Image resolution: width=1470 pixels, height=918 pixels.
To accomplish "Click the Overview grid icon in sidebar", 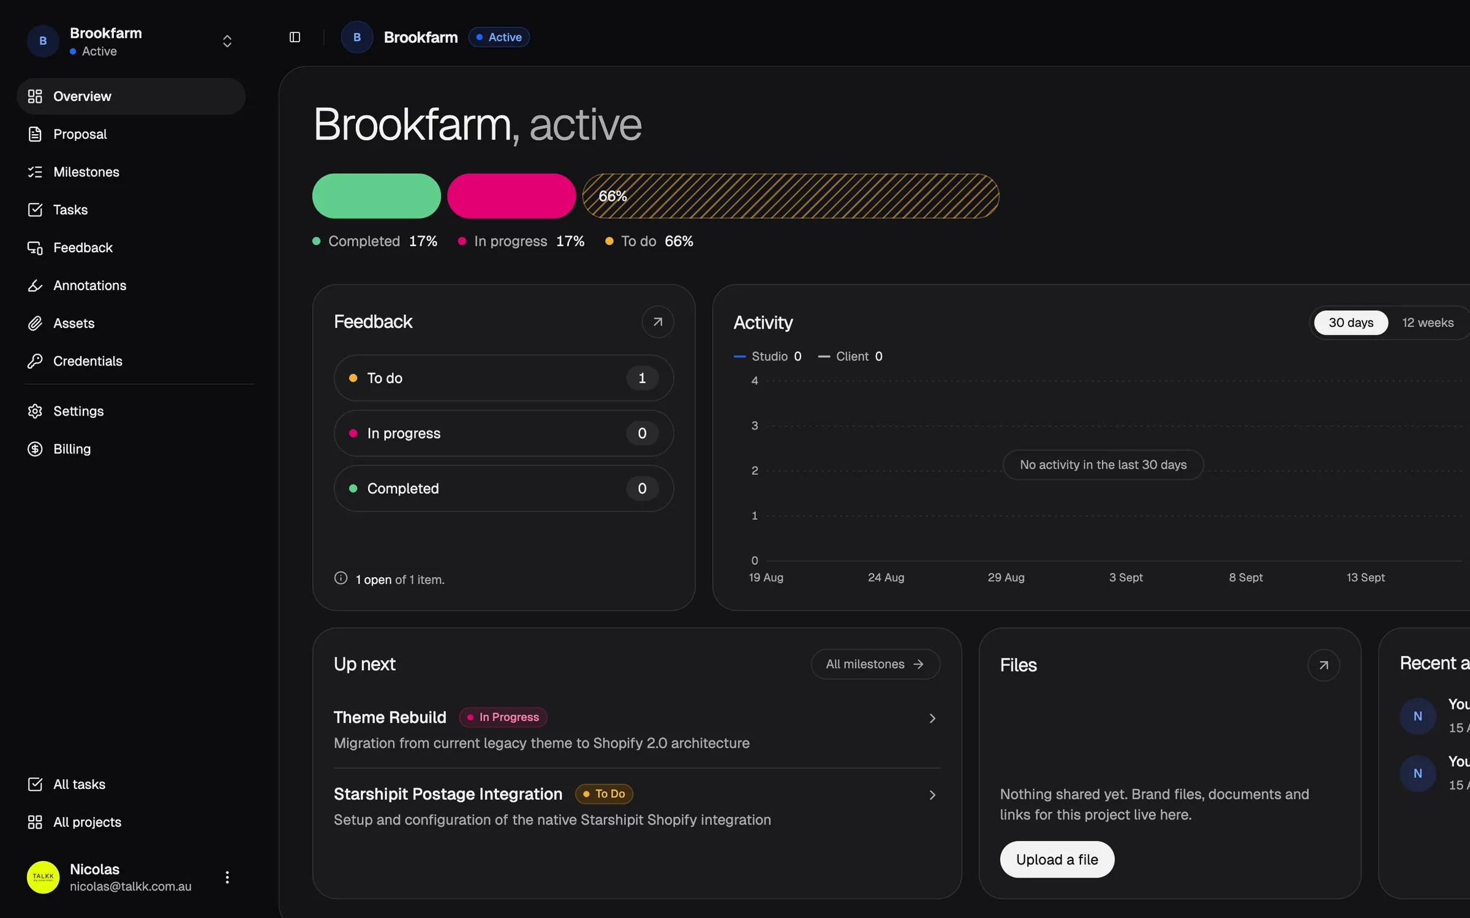I will pyautogui.click(x=35, y=96).
